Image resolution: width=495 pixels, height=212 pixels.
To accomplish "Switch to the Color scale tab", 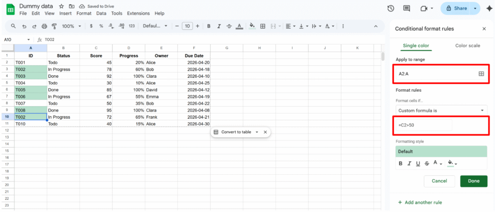I will pos(467,45).
